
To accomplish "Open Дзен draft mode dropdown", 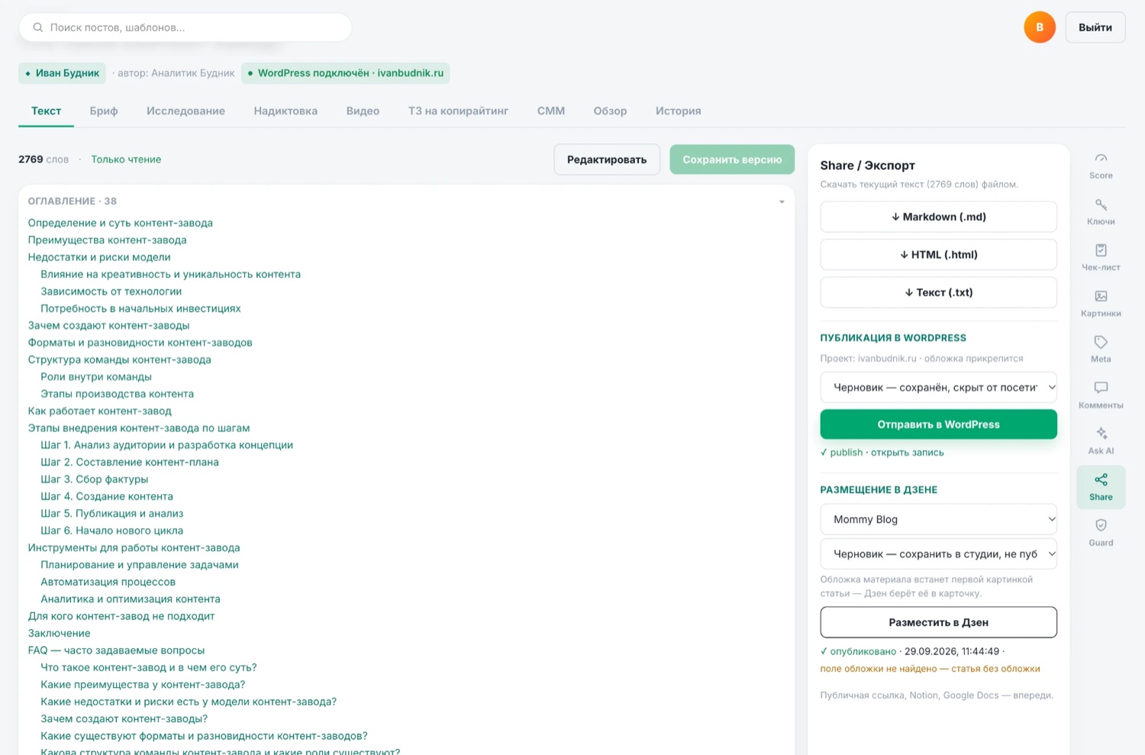I will [938, 553].
